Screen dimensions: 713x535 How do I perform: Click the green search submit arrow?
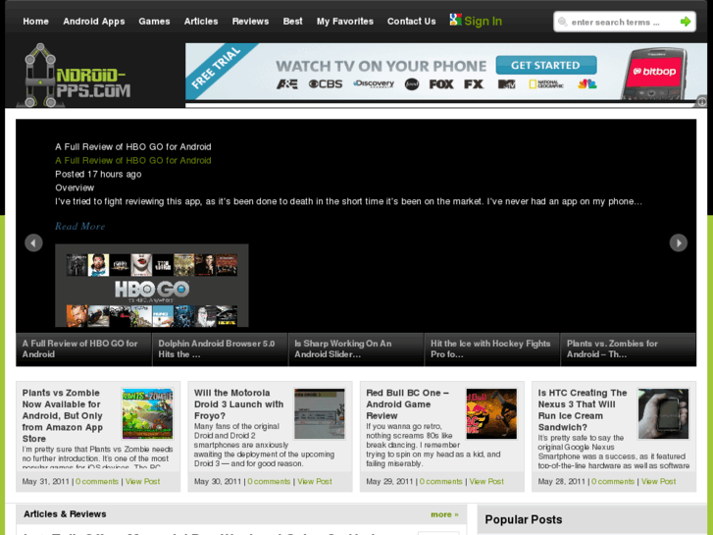pos(686,22)
